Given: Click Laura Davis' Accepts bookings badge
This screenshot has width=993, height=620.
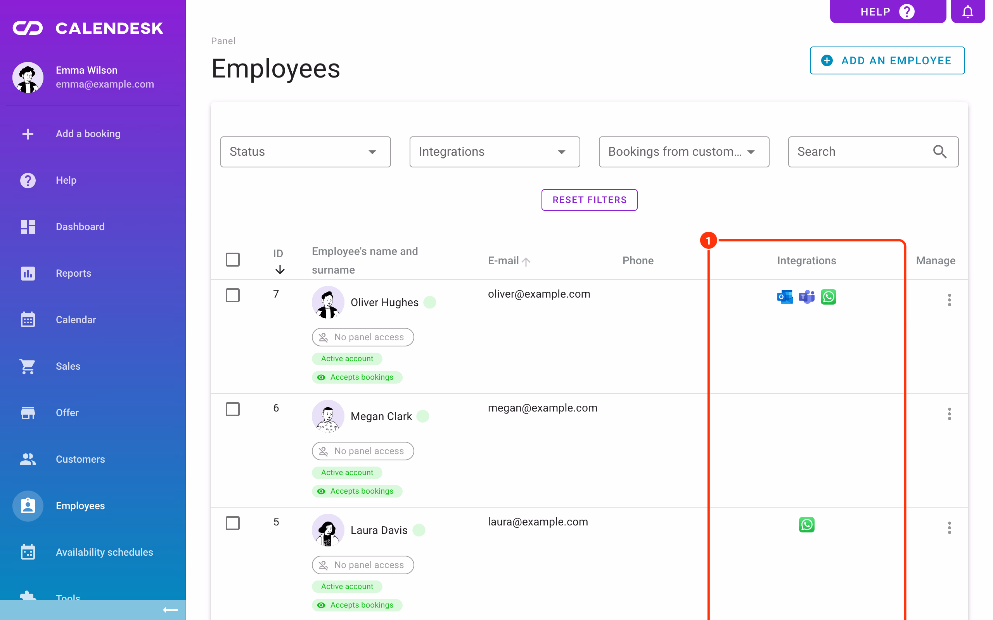Looking at the screenshot, I should [x=356, y=605].
